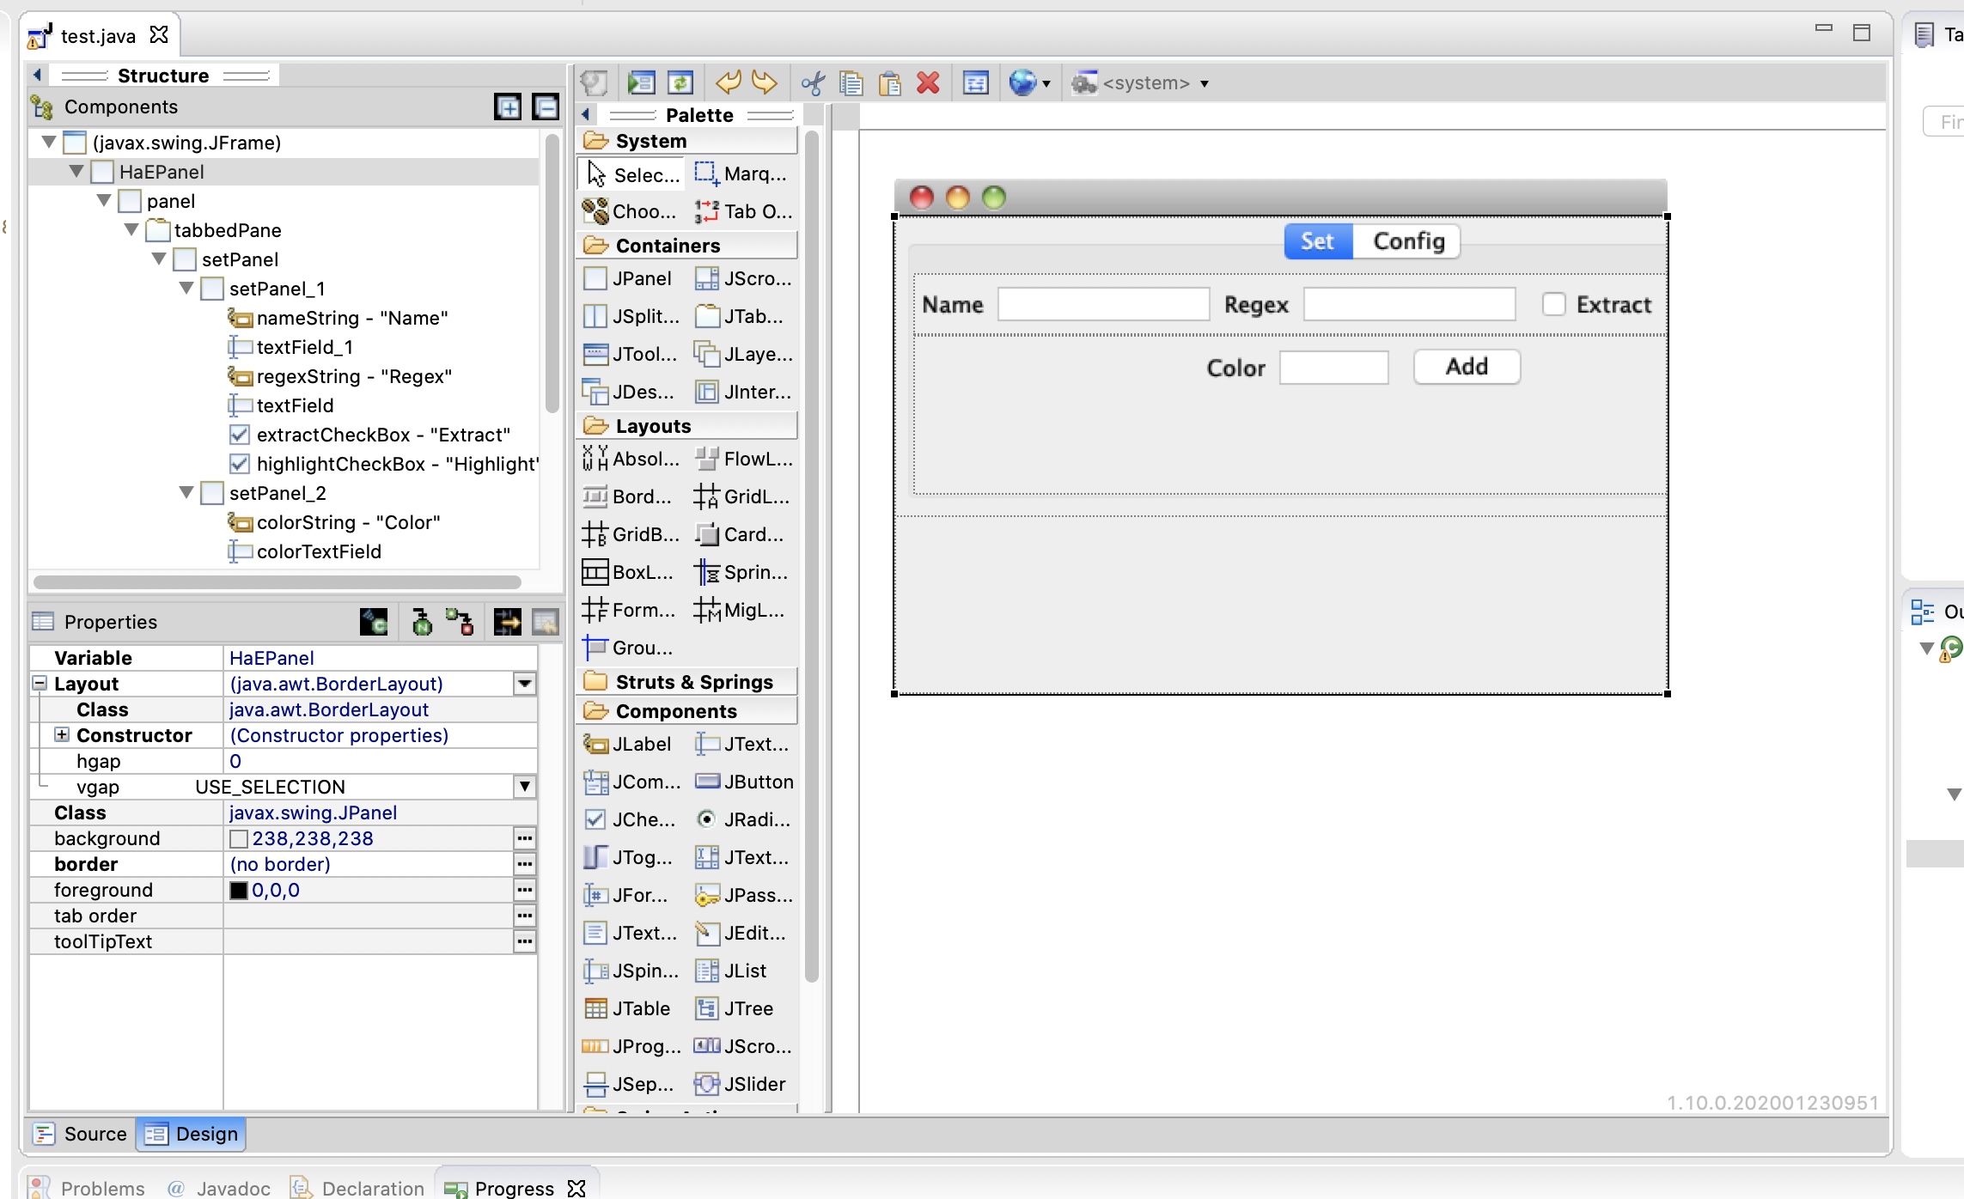Click the undo arrow in toolbar
Screen dimensions: 1964x1199
[x=728, y=83]
